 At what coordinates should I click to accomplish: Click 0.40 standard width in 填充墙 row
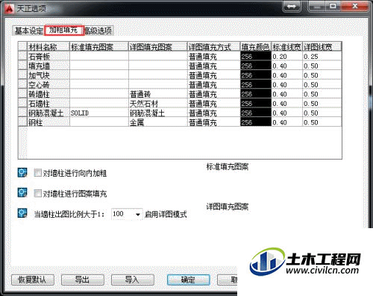[x=286, y=66]
